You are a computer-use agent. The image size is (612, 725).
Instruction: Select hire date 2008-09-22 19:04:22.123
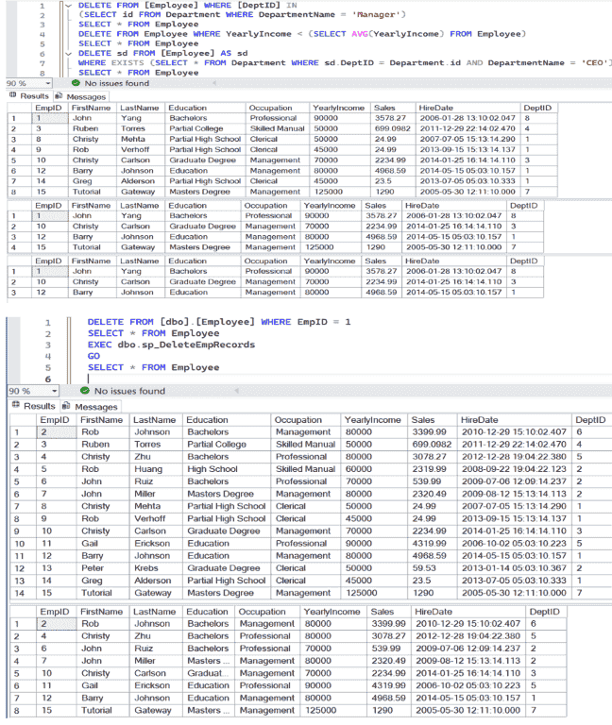click(x=514, y=469)
